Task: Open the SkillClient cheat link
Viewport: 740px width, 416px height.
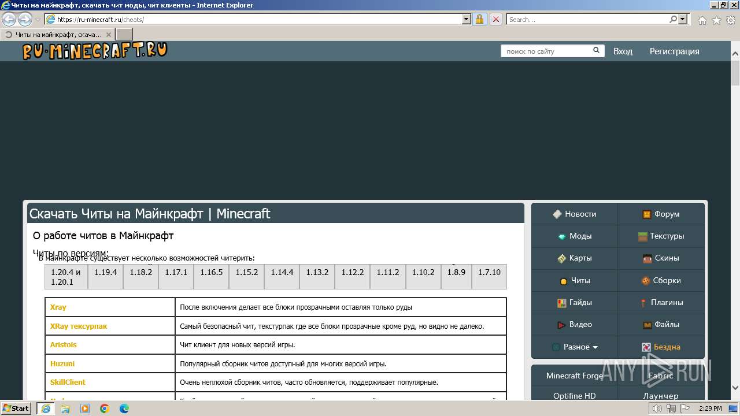Action: [68, 382]
